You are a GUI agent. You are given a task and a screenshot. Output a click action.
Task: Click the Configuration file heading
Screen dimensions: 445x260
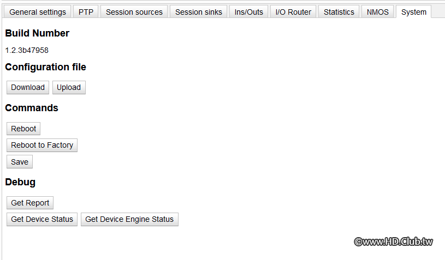45,67
